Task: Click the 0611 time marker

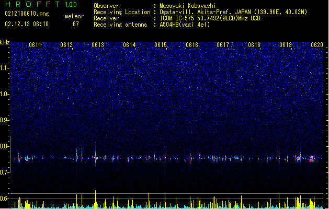Action: tap(35, 45)
